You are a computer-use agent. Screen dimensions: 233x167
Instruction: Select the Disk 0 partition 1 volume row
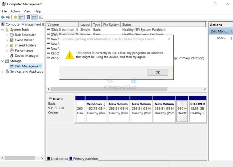pyautogui.click(x=126, y=30)
